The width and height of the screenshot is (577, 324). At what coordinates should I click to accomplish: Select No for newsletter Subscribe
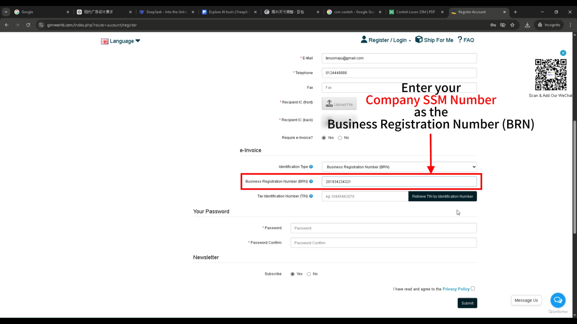point(309,274)
